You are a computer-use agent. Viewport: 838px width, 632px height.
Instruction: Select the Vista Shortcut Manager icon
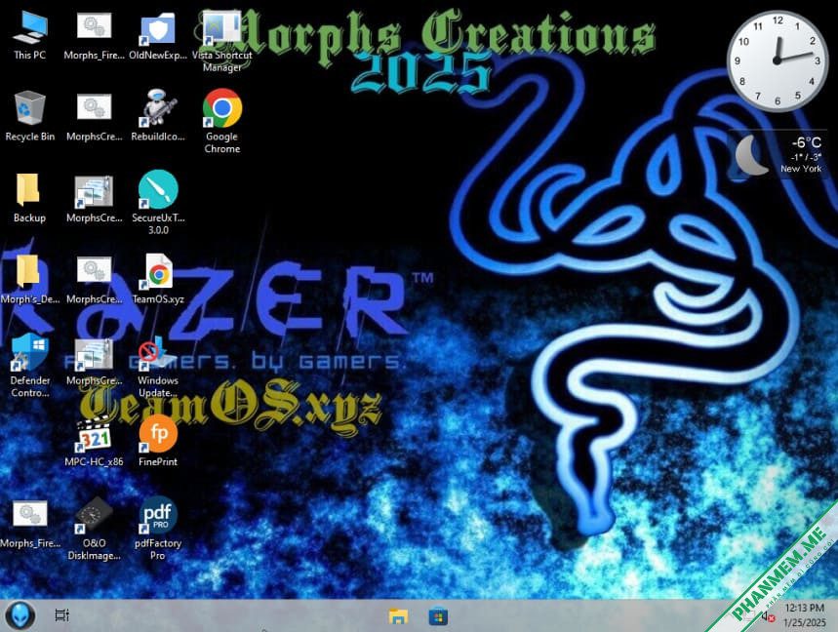(221, 42)
